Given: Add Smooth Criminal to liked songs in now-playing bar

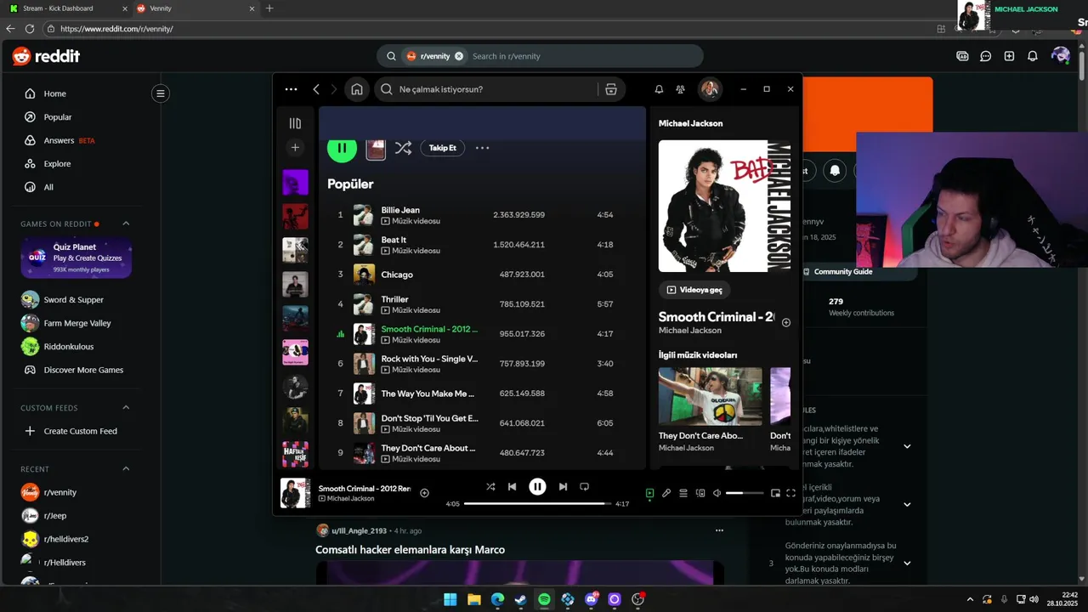Looking at the screenshot, I should point(424,493).
